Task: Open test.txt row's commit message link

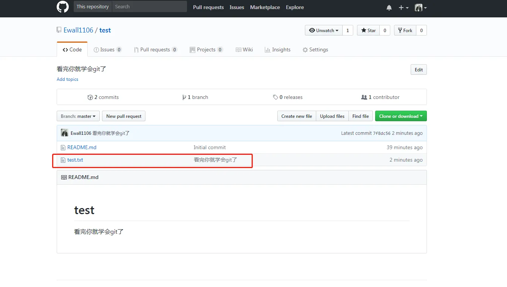Action: pos(215,160)
